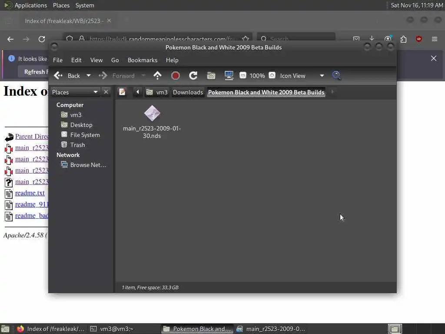445x334 pixels.
Task: Open the Edit menu
Action: point(76,60)
